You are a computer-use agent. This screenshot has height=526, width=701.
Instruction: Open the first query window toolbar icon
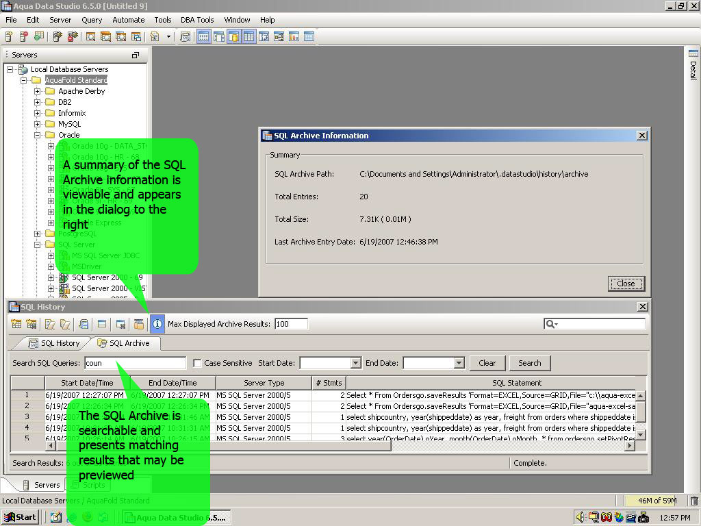click(x=91, y=37)
